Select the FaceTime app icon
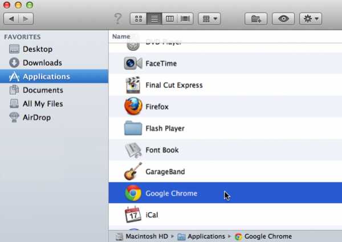 click(133, 63)
